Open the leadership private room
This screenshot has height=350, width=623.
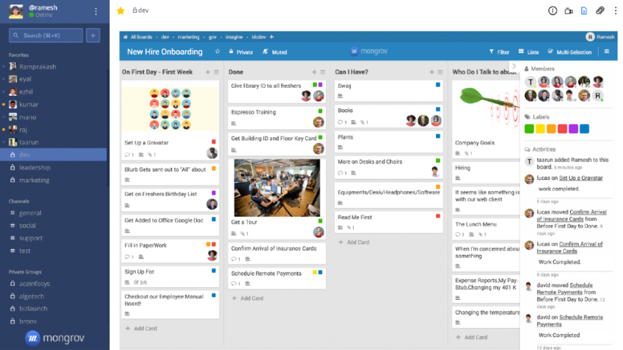pos(34,168)
